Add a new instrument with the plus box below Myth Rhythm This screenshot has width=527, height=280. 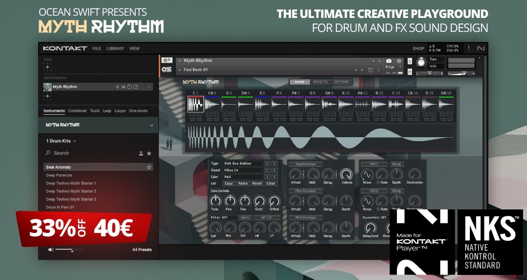pyautogui.click(x=48, y=96)
